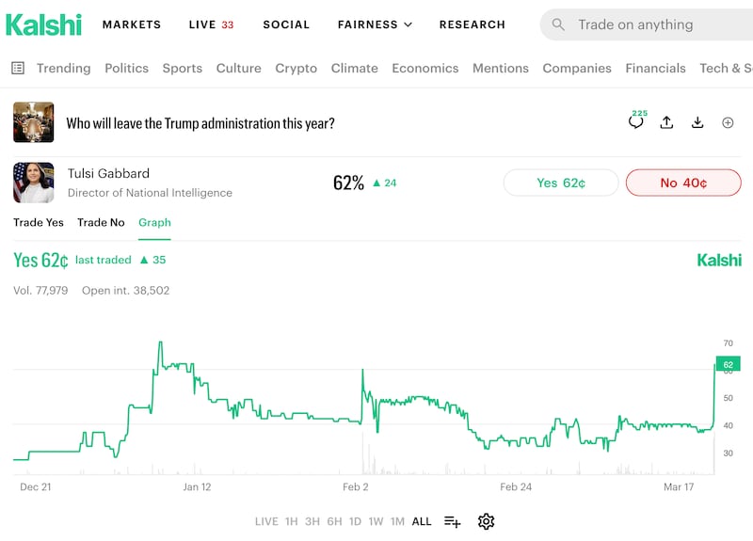
Task: Select the 1D chart time range
Action: (x=355, y=521)
